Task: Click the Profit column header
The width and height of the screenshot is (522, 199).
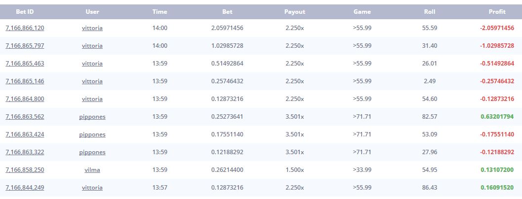Action: pyautogui.click(x=497, y=12)
